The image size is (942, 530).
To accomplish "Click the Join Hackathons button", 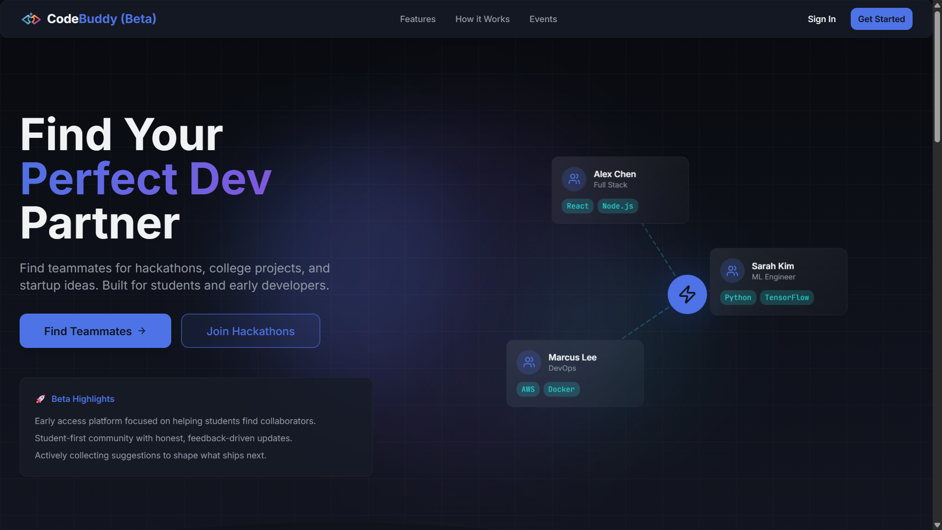I will (x=250, y=331).
